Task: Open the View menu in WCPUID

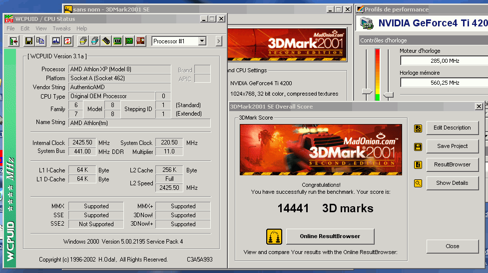Action: (41, 28)
